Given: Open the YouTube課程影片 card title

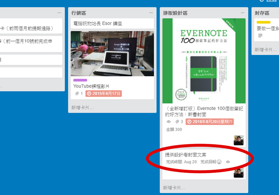Looking at the screenshot, I should pyautogui.click(x=91, y=86).
